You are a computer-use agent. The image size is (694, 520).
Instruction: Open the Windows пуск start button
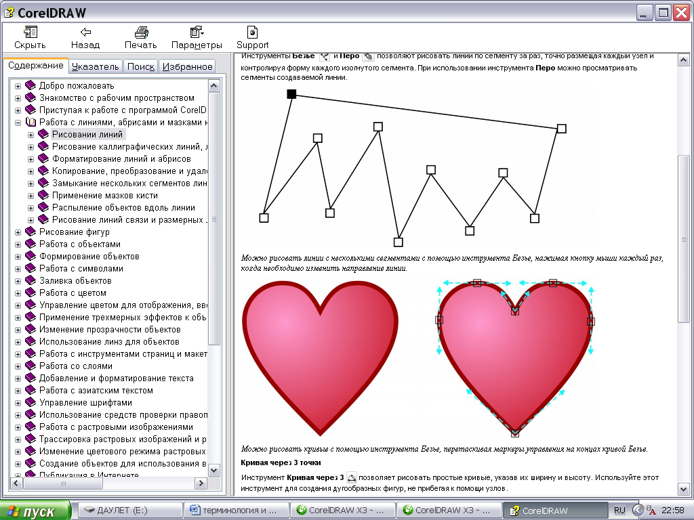[35, 511]
